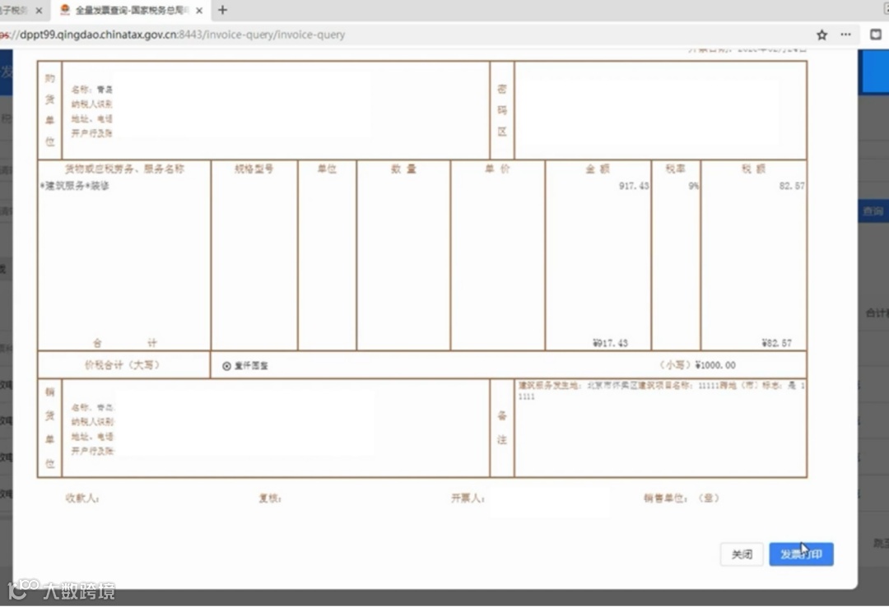Viewport: 889px width, 607px height.
Task: Click the 价税合计(大写) label
Action: [x=123, y=365]
